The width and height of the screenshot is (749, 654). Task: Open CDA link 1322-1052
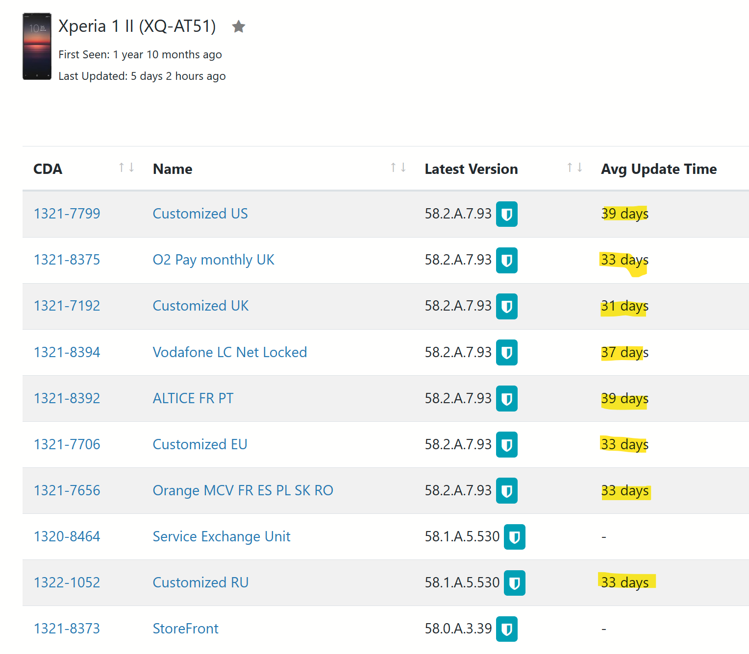67,582
